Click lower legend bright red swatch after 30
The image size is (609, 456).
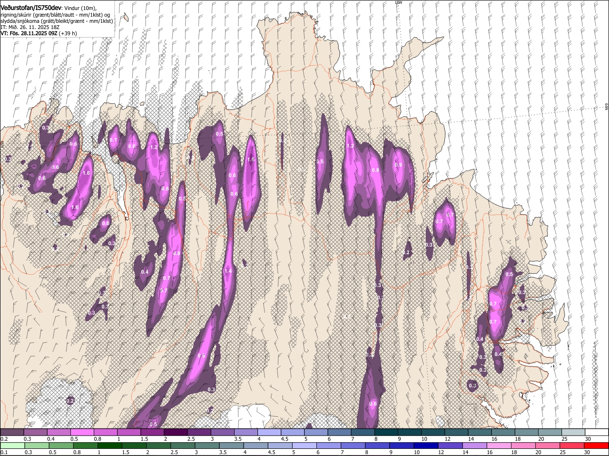597,446
